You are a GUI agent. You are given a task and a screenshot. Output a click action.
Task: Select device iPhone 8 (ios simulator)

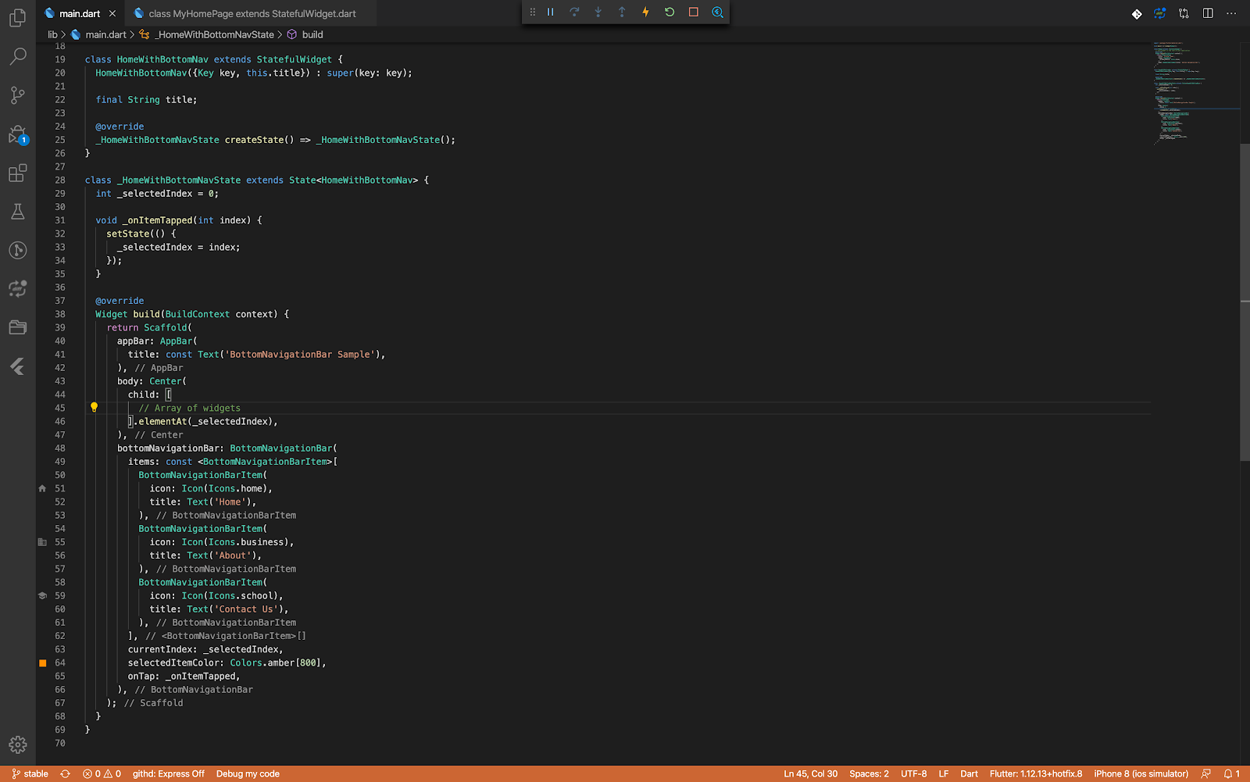[1141, 774]
